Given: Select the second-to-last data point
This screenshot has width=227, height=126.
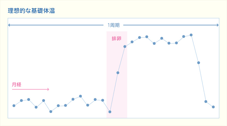Looking at the screenshot, I should click(x=206, y=102).
